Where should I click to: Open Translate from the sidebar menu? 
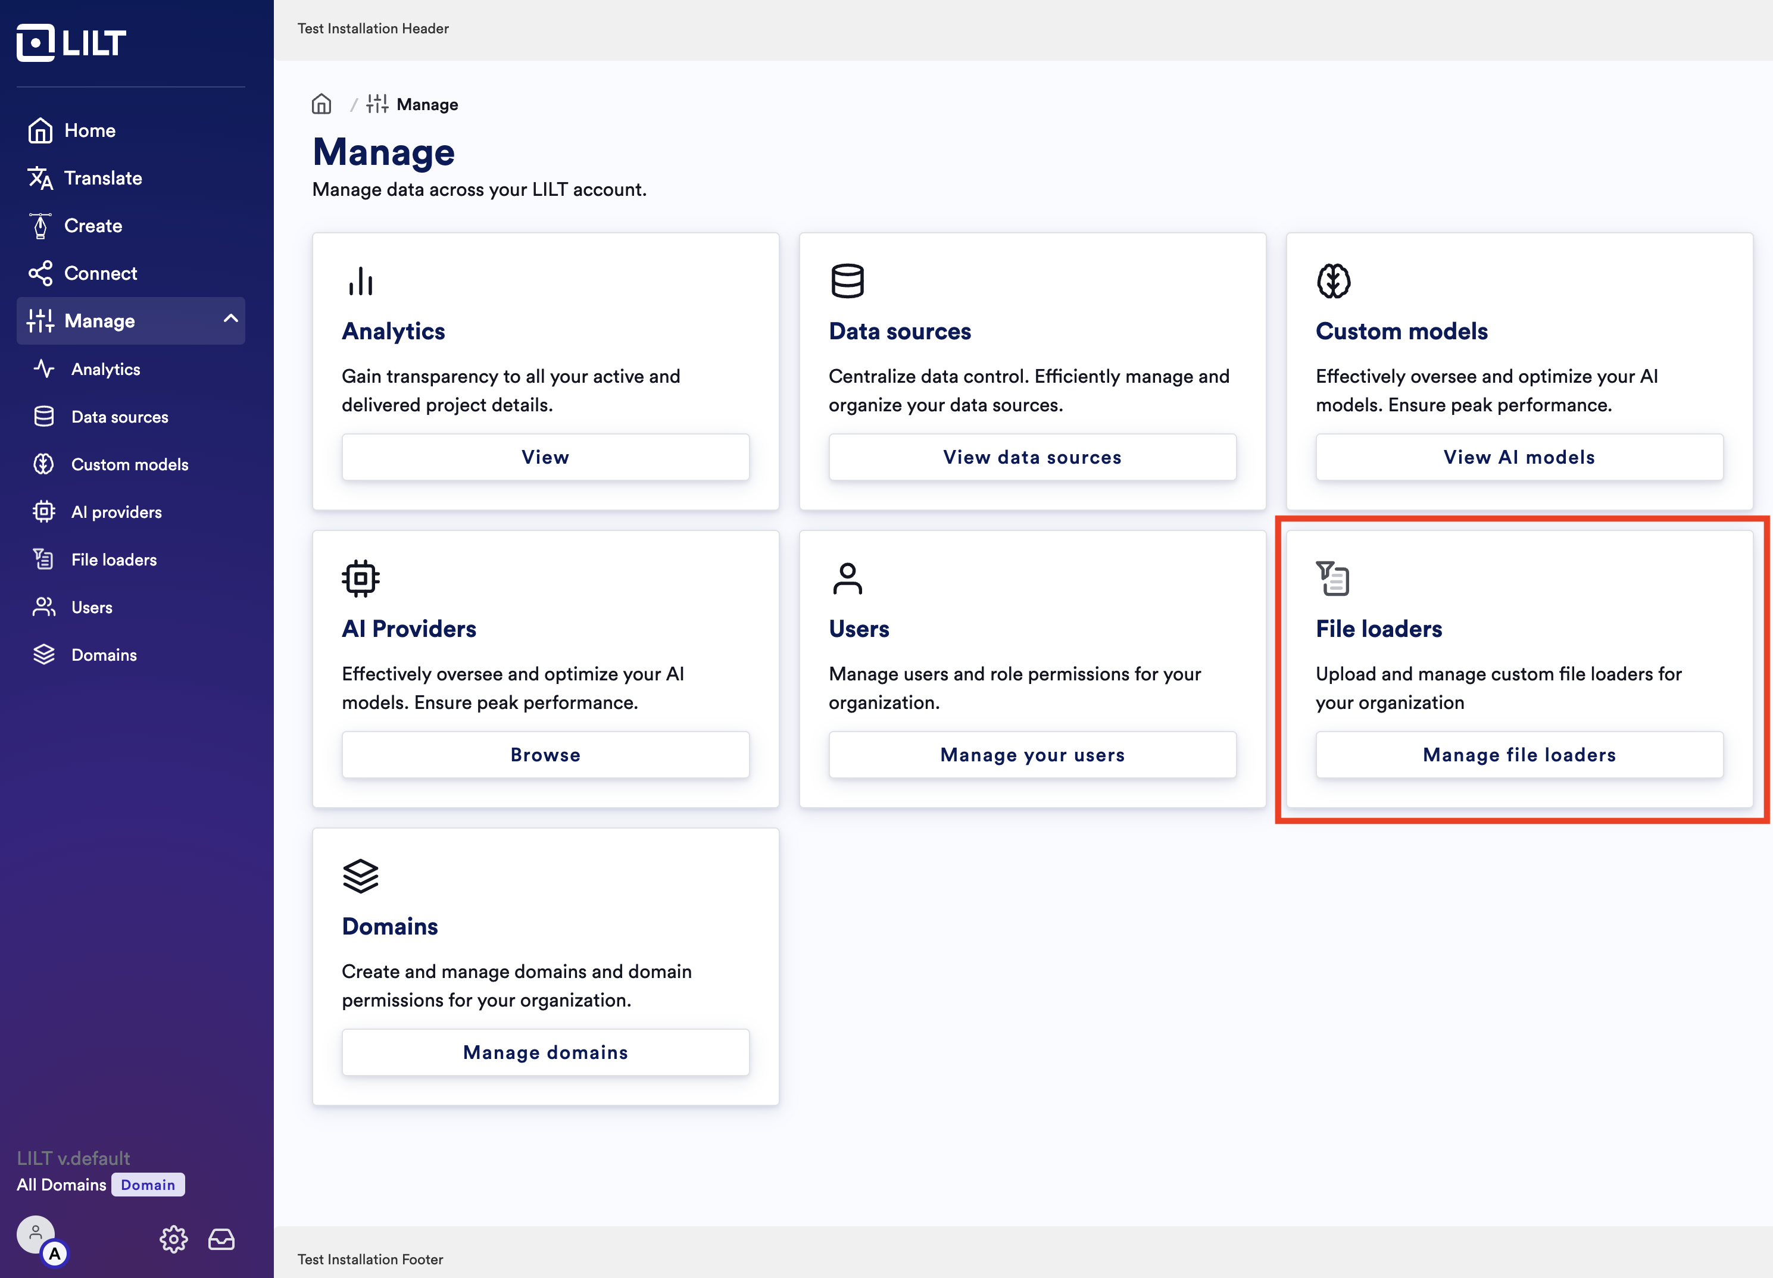[130, 178]
